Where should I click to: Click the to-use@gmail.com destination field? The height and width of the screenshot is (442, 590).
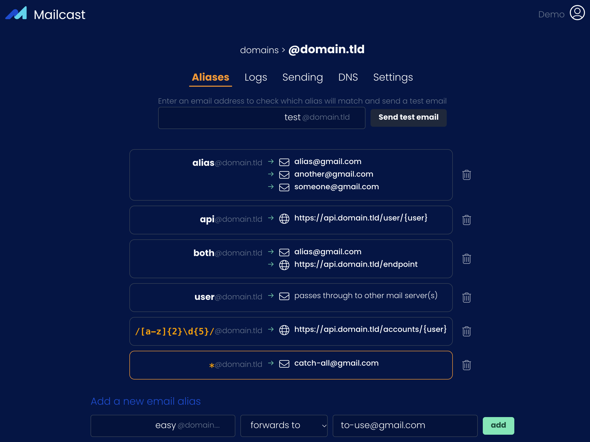click(x=405, y=425)
